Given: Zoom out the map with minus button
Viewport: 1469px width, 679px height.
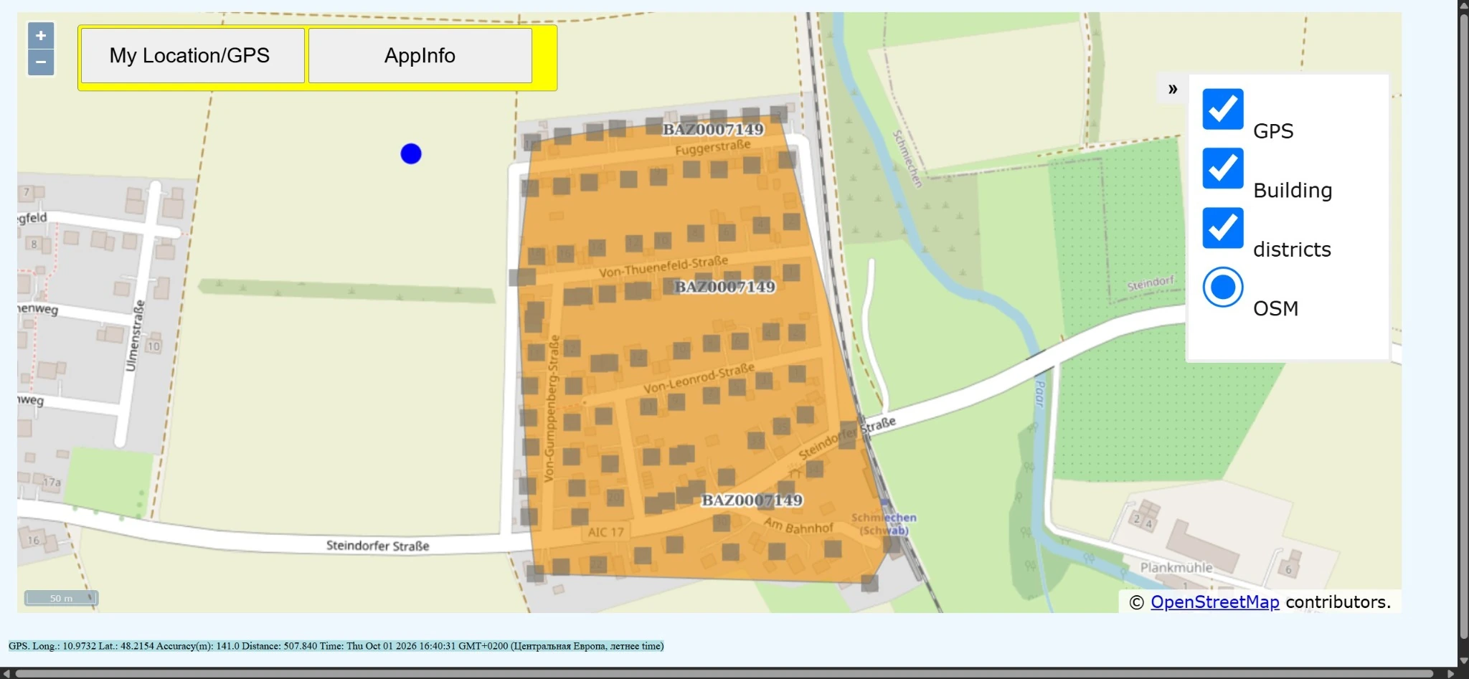Looking at the screenshot, I should point(41,62).
